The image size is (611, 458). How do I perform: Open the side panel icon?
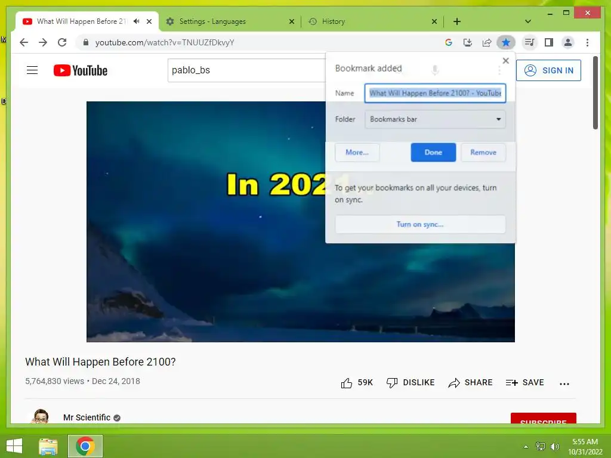(549, 42)
